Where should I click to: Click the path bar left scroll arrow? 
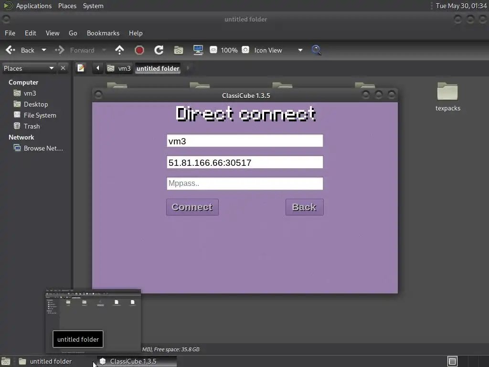coord(97,68)
